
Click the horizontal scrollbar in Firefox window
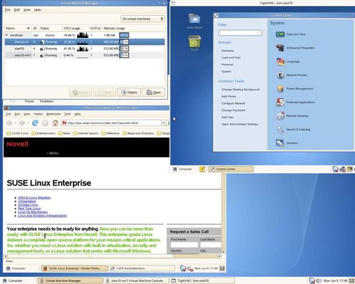point(112,256)
